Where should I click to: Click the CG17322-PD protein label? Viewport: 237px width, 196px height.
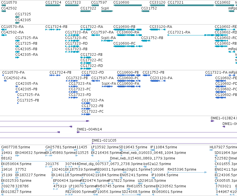click(x=93, y=72)
